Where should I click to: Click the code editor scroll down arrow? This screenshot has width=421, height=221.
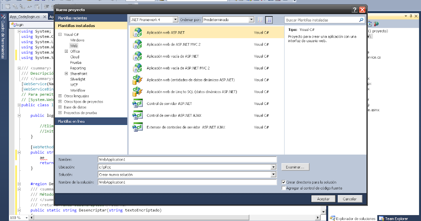pyautogui.click(x=323, y=212)
